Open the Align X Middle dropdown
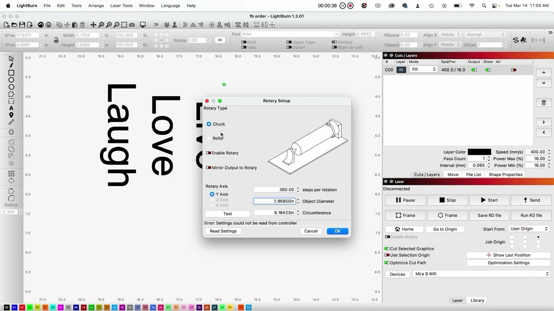 tap(451, 35)
